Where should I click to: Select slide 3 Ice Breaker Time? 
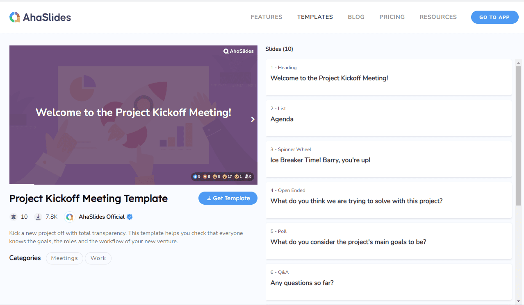(389, 159)
